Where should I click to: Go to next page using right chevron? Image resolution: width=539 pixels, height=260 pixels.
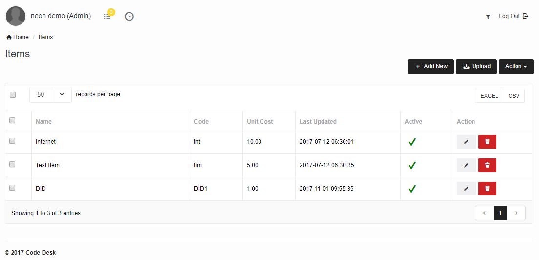tap(517, 213)
